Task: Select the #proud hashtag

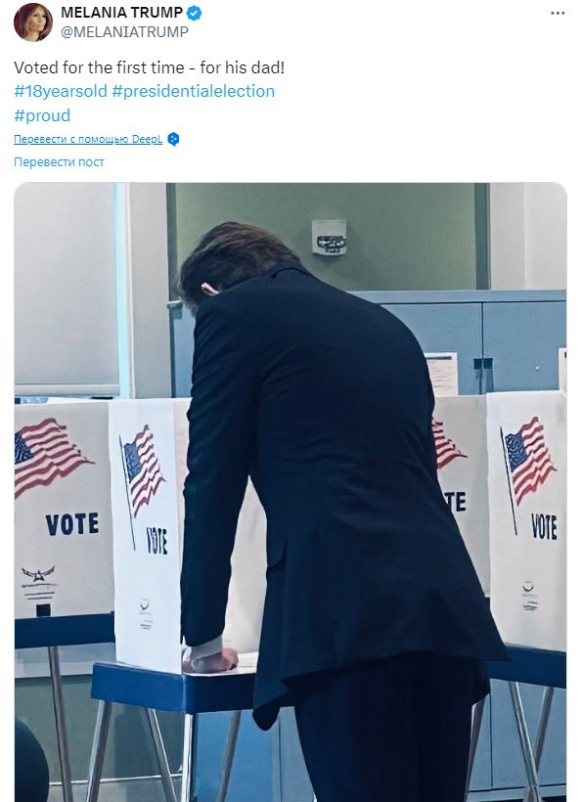Action: click(42, 115)
